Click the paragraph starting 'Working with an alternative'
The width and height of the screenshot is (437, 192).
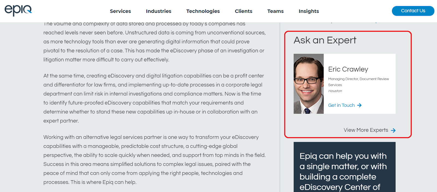[154, 160]
